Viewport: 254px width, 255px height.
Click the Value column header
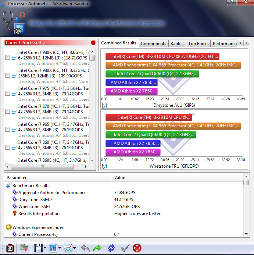tap(178, 178)
